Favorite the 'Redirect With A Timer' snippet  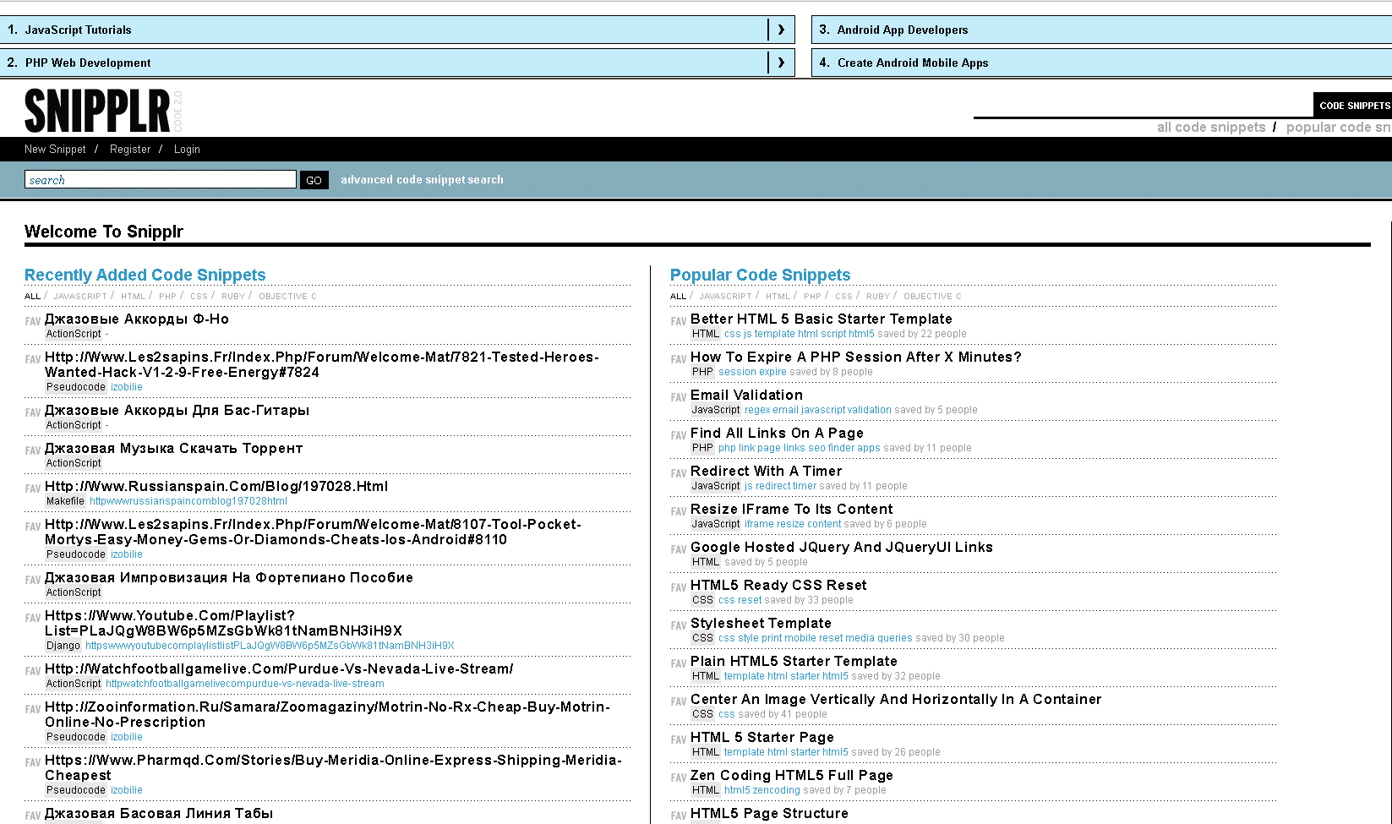[678, 473]
